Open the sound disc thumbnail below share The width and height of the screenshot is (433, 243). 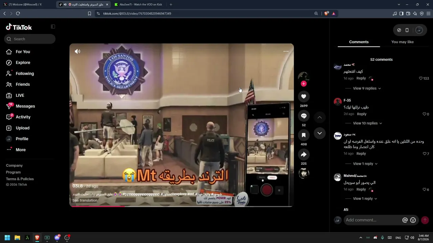tap(303, 173)
